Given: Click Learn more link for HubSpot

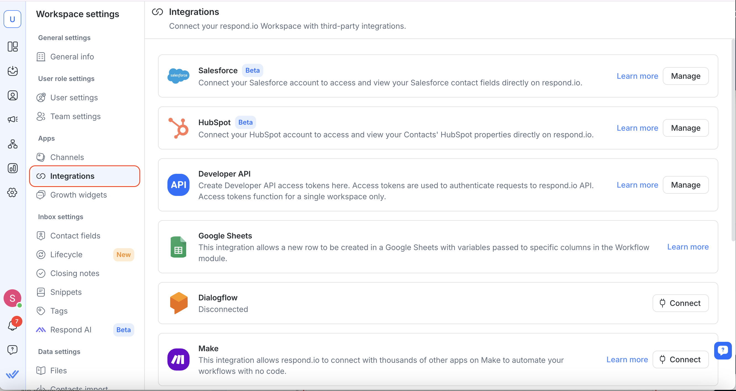Looking at the screenshot, I should [x=637, y=128].
